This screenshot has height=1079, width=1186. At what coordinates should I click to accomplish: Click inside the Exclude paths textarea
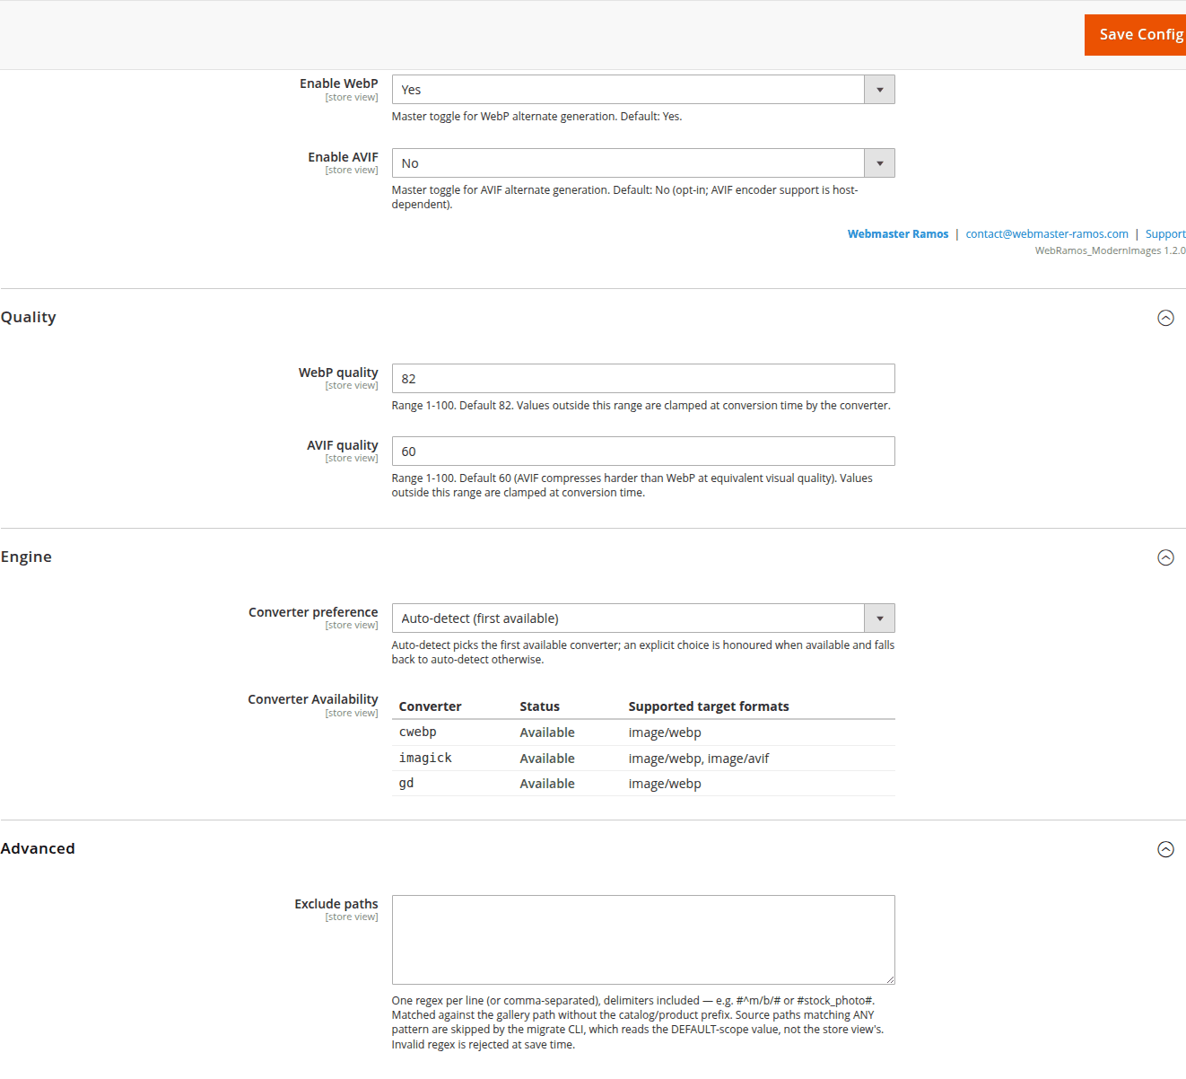tap(643, 940)
